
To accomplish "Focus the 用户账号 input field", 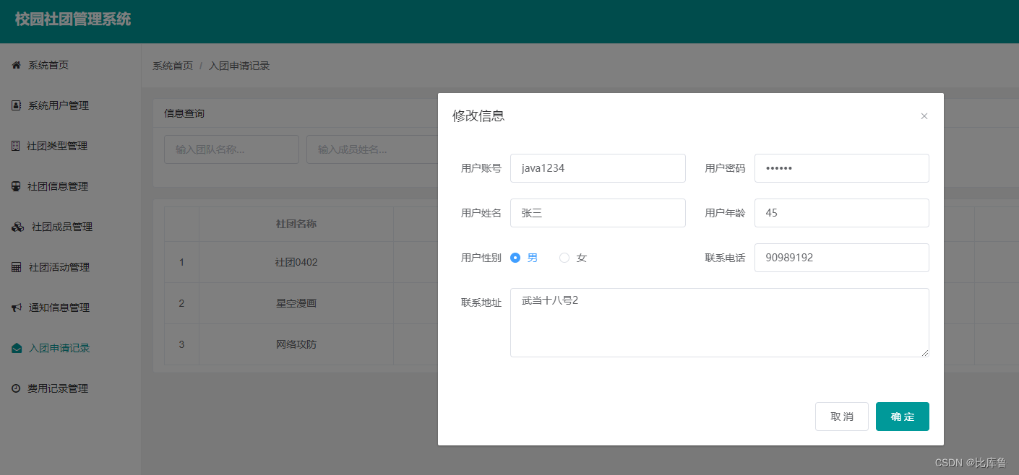I will pos(598,168).
